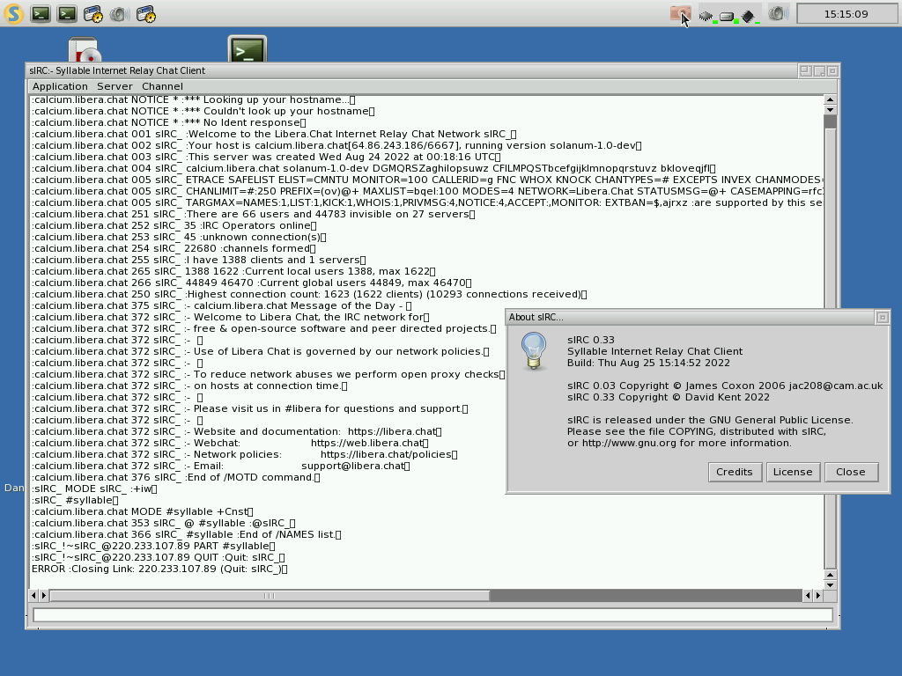Click the David Kent 2022 copyright line
The height and width of the screenshot is (676, 902).
pyautogui.click(x=669, y=397)
